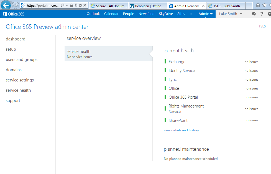Go to SkyDrive in the top navigation
Screen dimensions: 271x174
(x=166, y=14)
